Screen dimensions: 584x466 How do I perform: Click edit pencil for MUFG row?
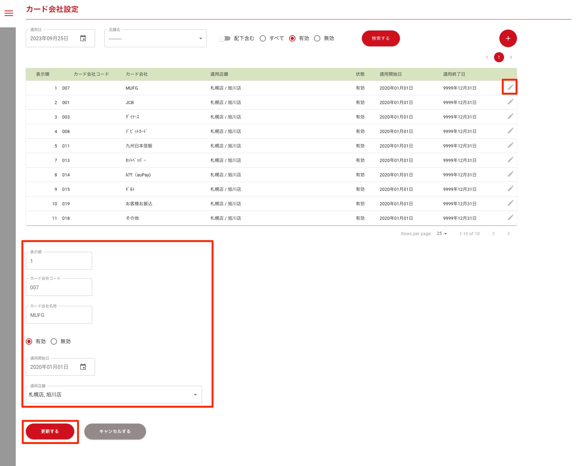(510, 87)
